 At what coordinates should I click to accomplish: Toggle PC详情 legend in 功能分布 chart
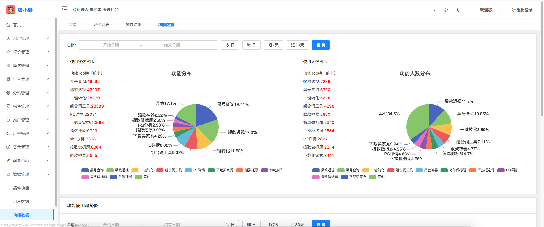pyautogui.click(x=195, y=170)
